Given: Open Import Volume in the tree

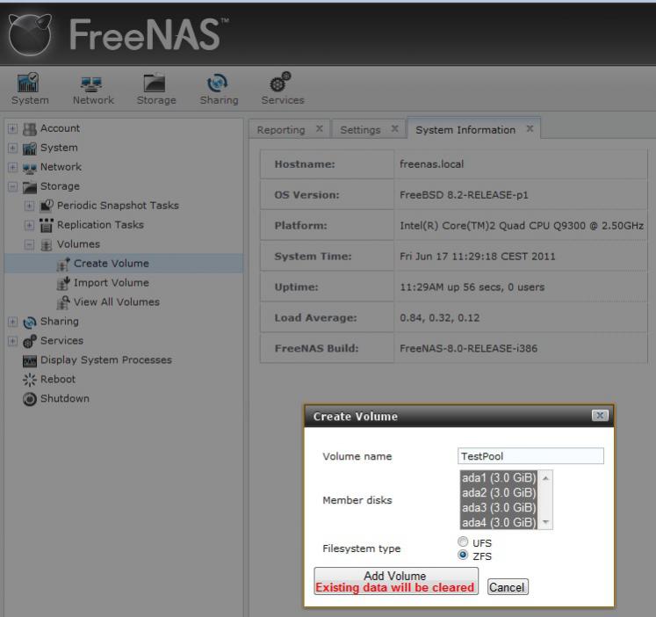Looking at the screenshot, I should pos(112,282).
